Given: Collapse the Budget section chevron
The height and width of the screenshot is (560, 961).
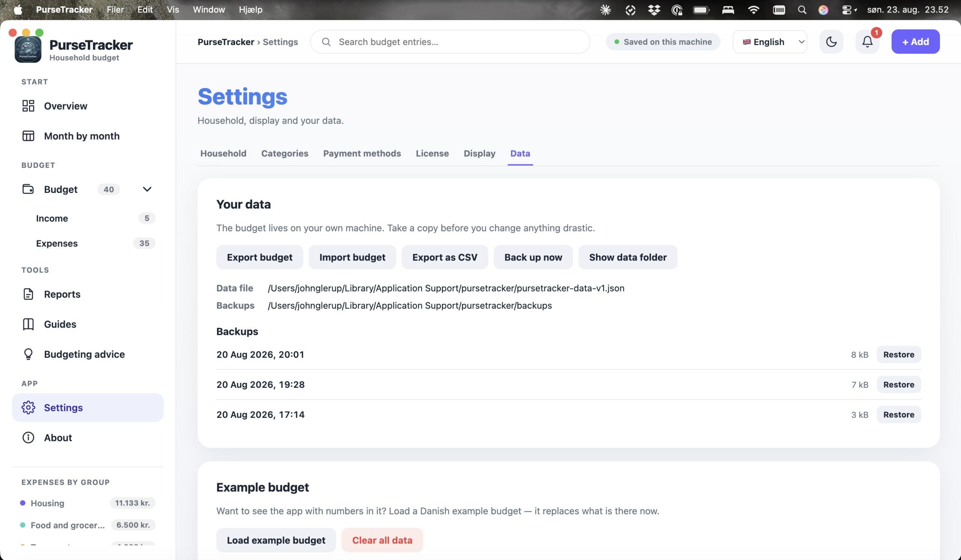Looking at the screenshot, I should (x=147, y=189).
